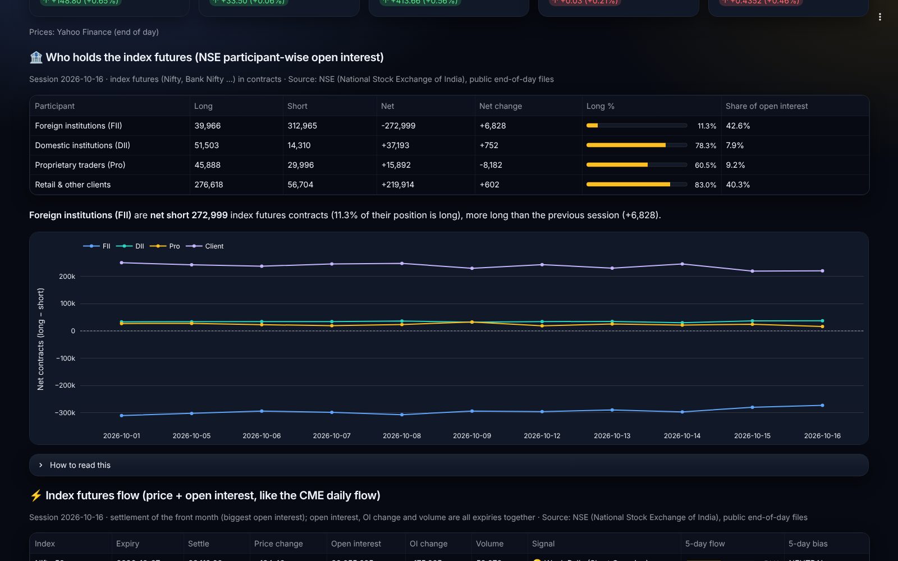The width and height of the screenshot is (898, 561).
Task: Click the Retail net value +219,914
Action: (x=398, y=185)
